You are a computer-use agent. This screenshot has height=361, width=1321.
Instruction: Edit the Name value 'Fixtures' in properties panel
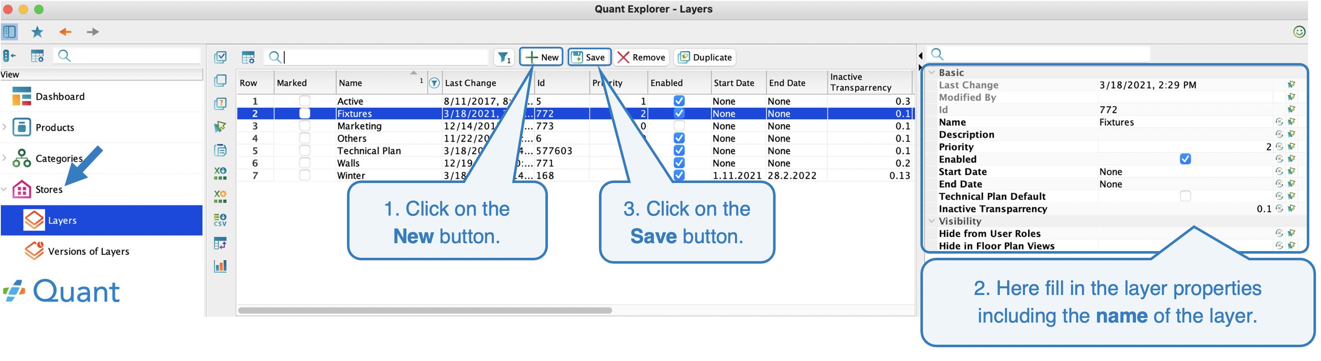pos(1185,122)
